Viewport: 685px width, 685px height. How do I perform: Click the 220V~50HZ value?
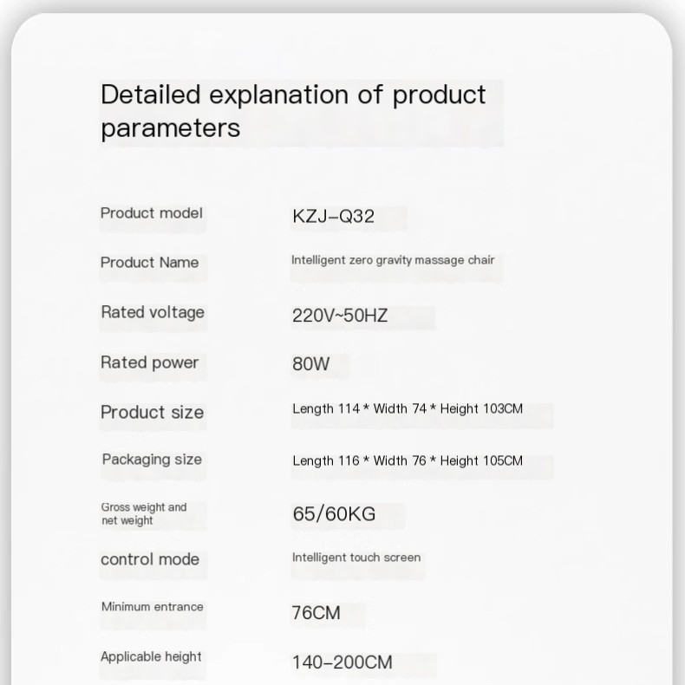pyautogui.click(x=340, y=316)
